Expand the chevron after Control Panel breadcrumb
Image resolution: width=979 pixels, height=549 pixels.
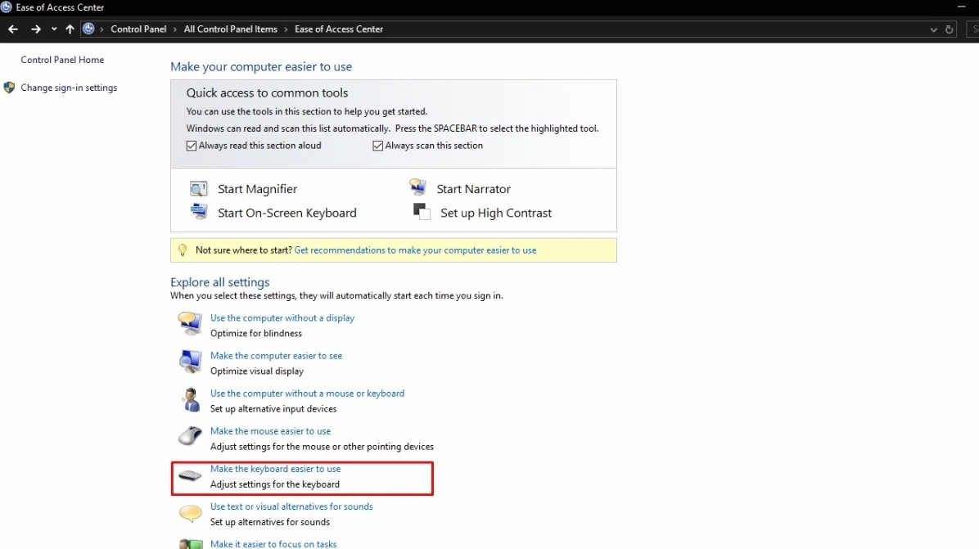175,29
